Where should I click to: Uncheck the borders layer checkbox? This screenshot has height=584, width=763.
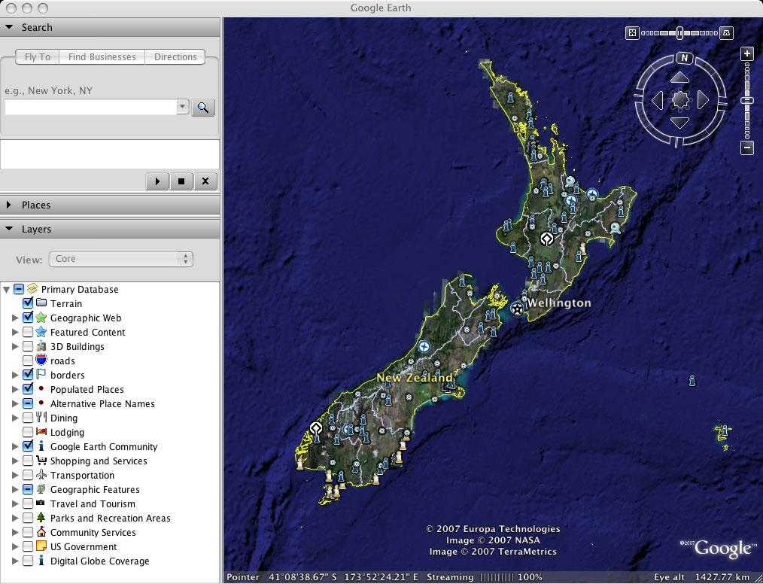pos(28,375)
